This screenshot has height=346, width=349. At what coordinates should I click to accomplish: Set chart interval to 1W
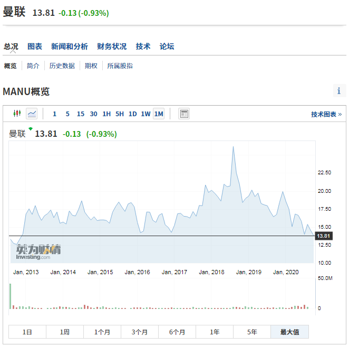[146, 114]
